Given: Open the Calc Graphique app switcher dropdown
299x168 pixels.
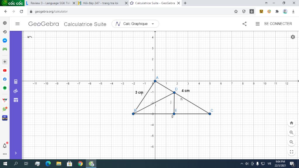Looking at the screenshot, I should tap(135, 24).
